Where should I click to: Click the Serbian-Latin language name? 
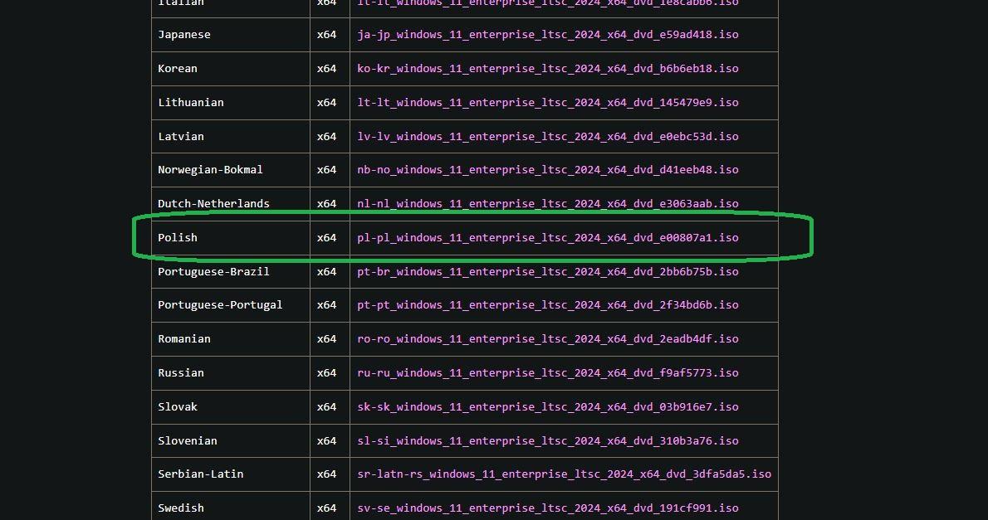[200, 474]
